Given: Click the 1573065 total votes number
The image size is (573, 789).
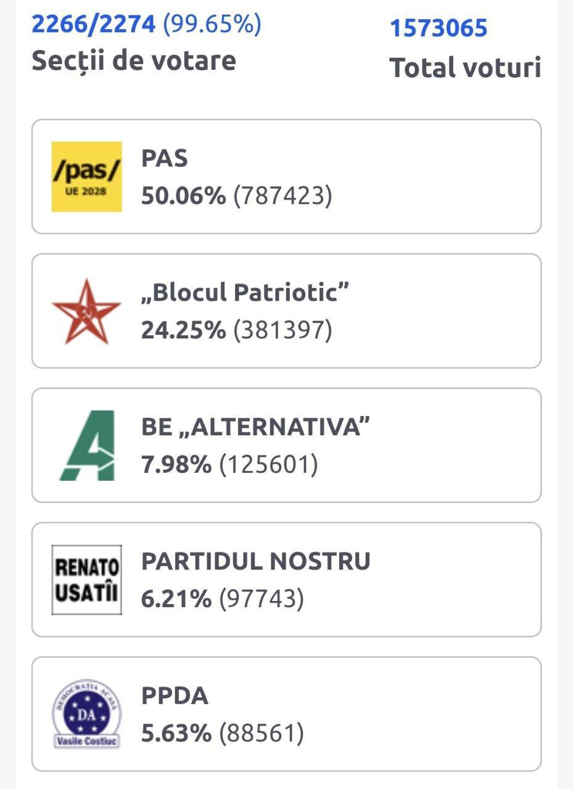Looking at the screenshot, I should pyautogui.click(x=438, y=28).
